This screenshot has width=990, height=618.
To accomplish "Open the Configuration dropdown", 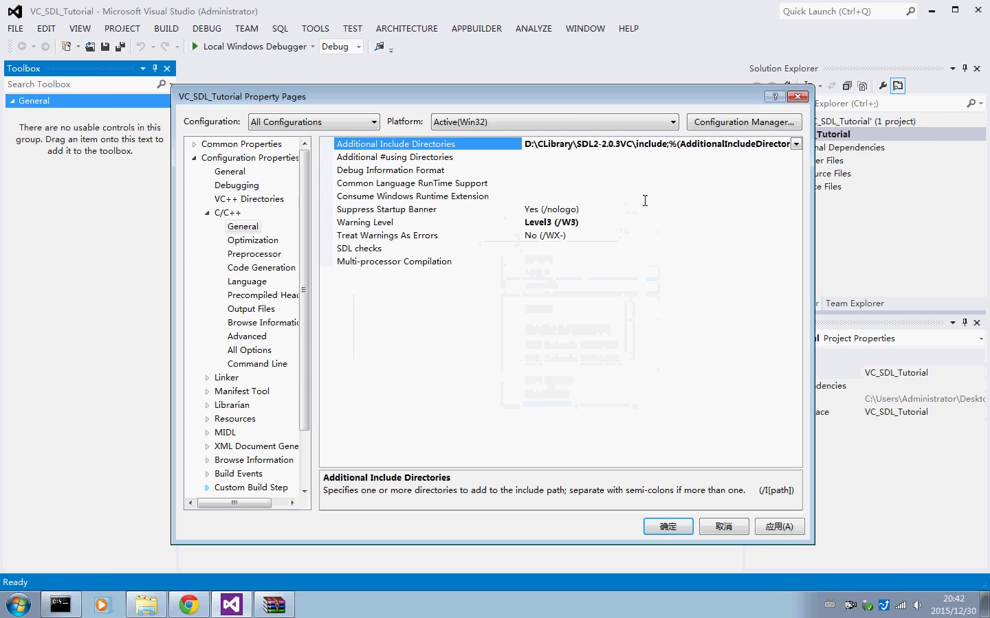I will (x=314, y=122).
